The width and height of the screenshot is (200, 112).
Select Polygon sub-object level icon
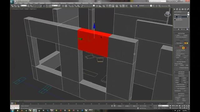pyautogui.click(x=183, y=48)
